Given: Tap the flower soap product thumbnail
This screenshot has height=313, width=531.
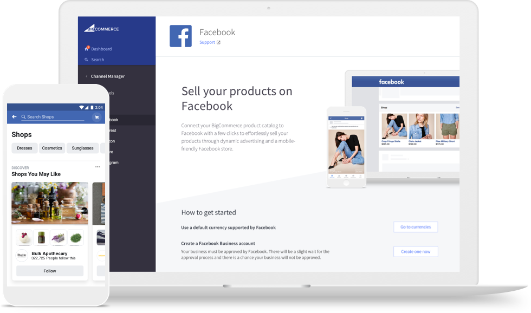Looking at the screenshot, I should 24,237.
